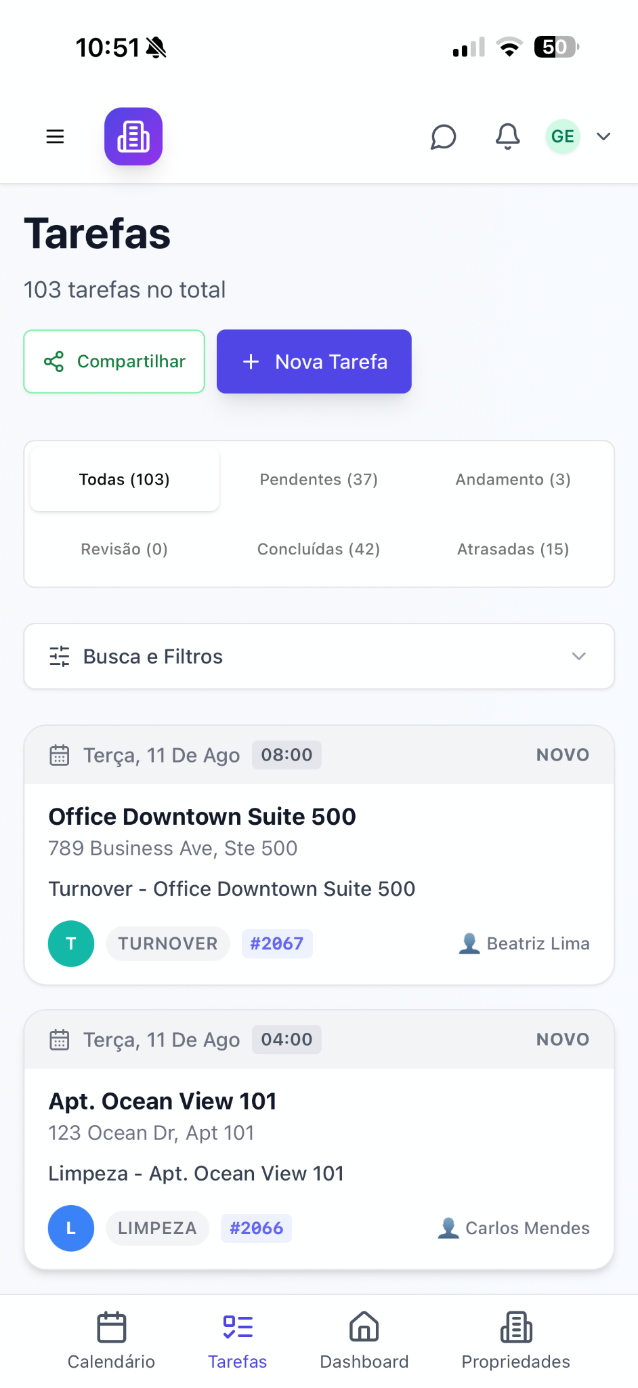
Task: Select the 04:00 time badge
Action: (287, 1040)
